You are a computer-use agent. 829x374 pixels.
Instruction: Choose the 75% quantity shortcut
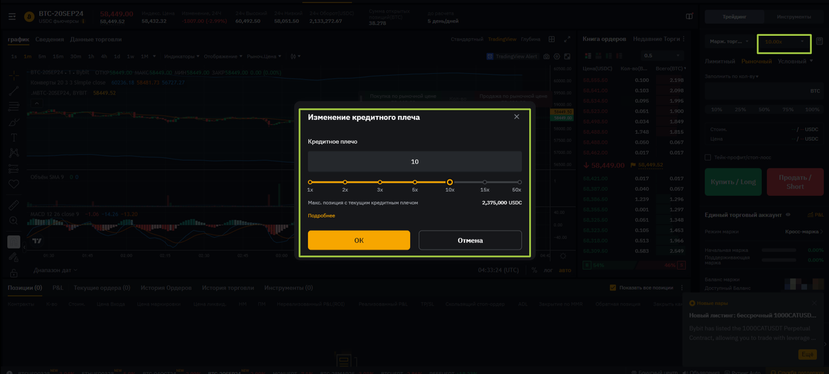click(x=788, y=110)
